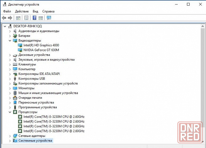This screenshot has width=206, height=148.
Task: Click the scrollbar up arrow
Action: click(203, 26)
